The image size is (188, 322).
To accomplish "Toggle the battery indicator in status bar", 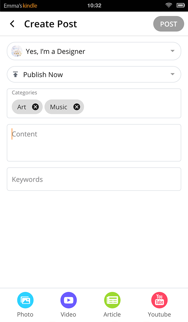I will [180, 5].
